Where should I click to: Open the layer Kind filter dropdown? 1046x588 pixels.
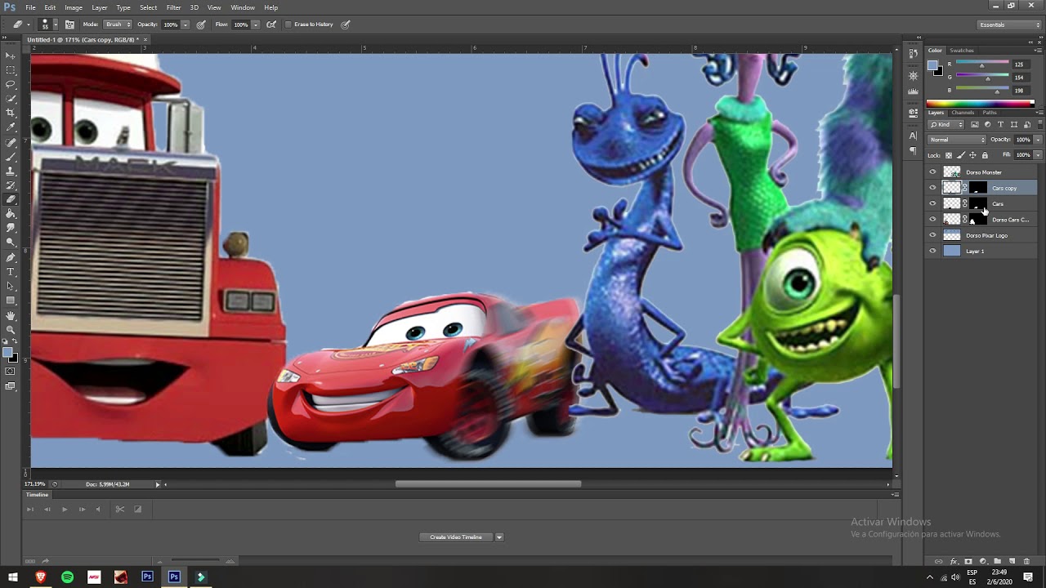point(946,124)
